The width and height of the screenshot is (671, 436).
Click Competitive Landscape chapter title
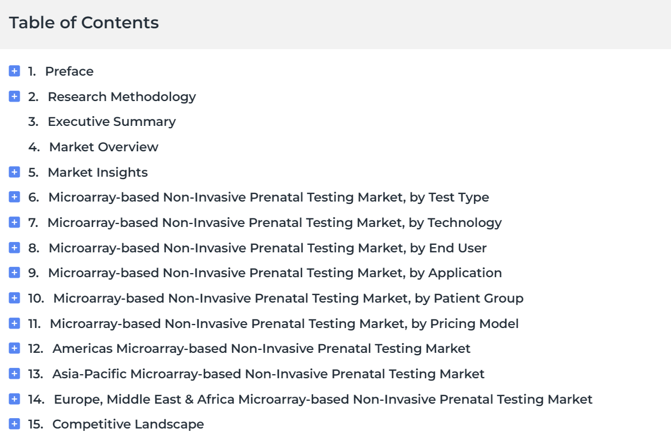tap(128, 424)
